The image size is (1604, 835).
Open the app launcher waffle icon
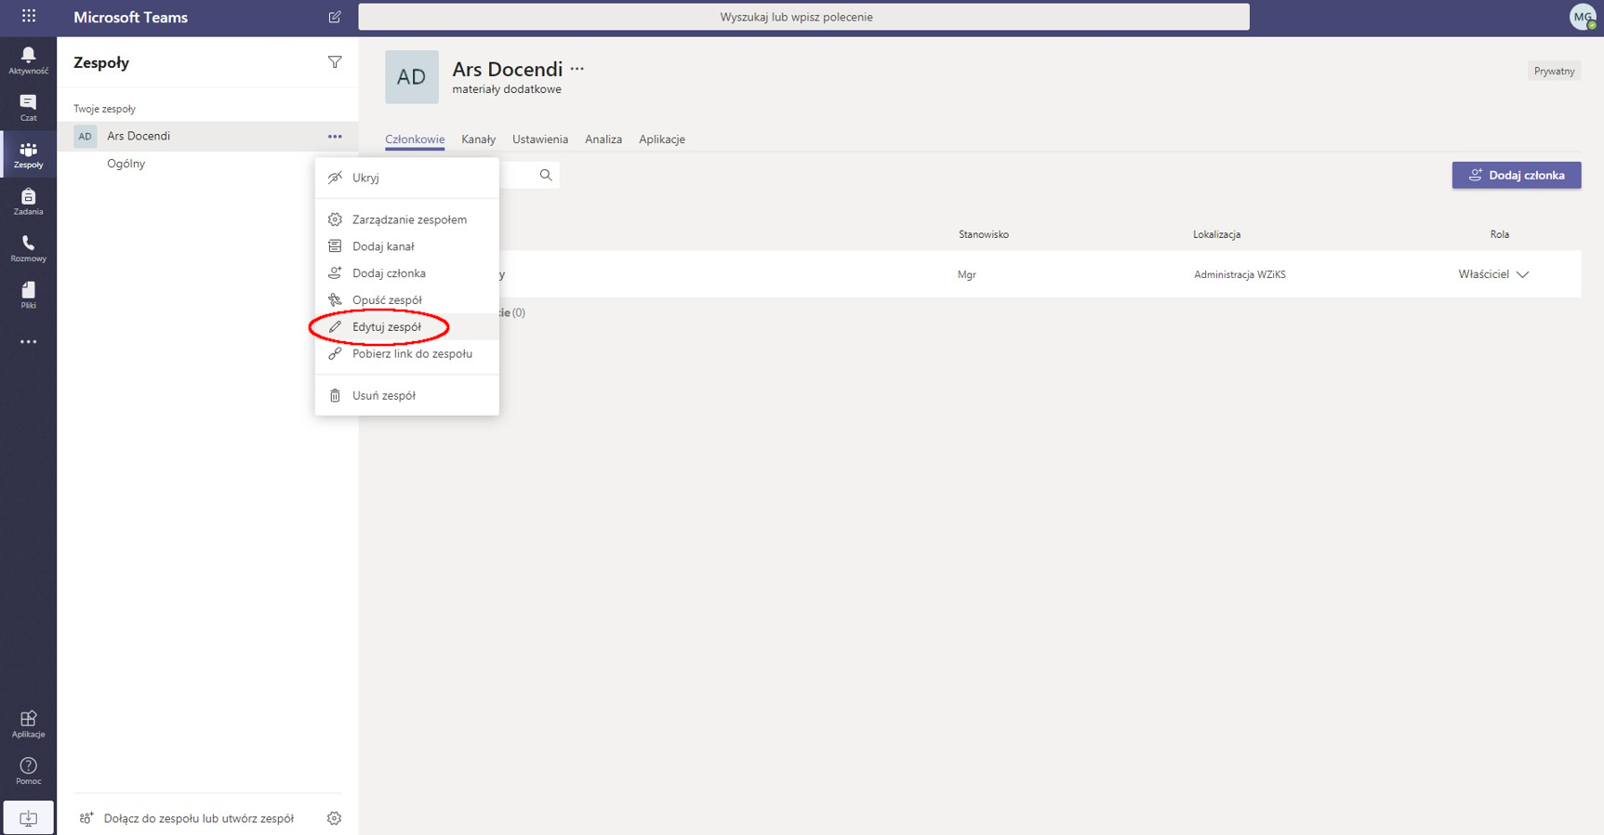[x=29, y=16]
